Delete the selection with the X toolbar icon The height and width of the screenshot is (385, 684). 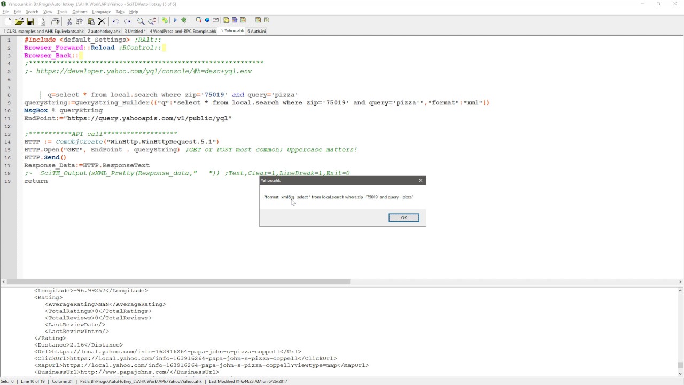click(102, 21)
